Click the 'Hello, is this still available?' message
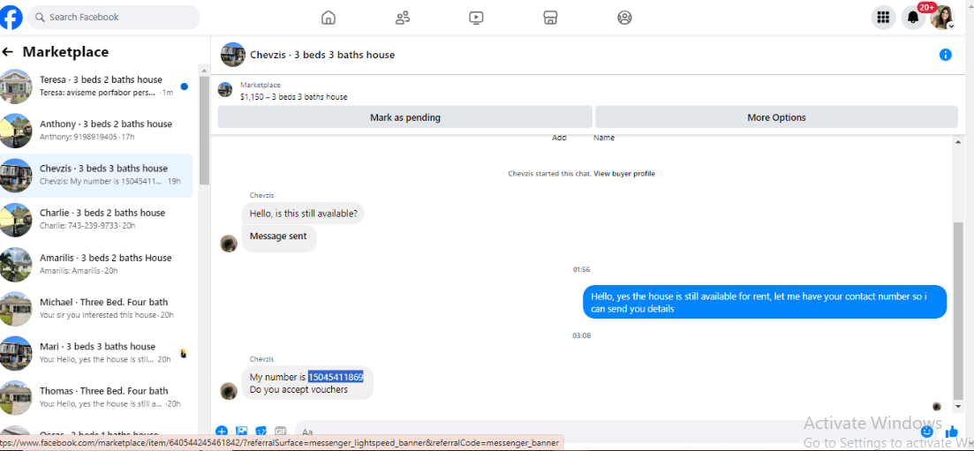This screenshot has height=451, width=974. tap(303, 214)
